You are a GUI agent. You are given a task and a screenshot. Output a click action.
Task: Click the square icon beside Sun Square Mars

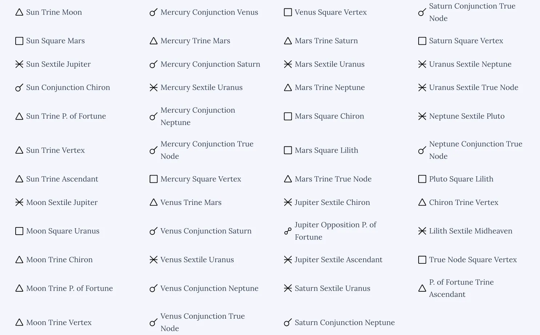19,41
